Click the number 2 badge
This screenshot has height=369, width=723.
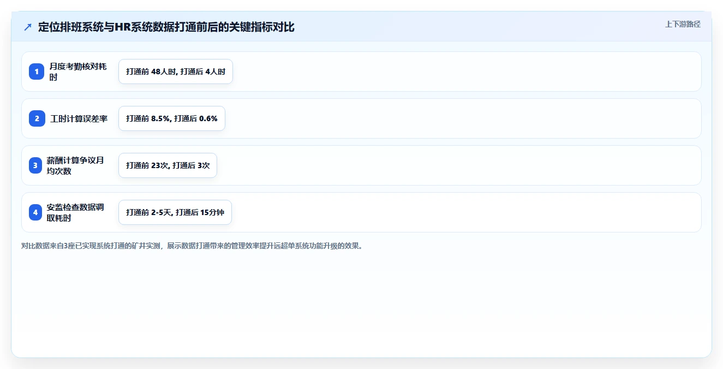pyautogui.click(x=37, y=118)
